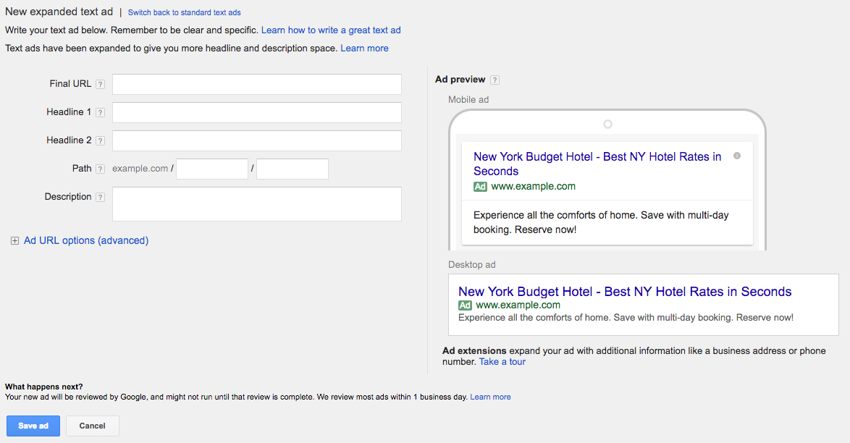Click www.example.com in desktop ad preview
850x443 pixels.
click(518, 305)
